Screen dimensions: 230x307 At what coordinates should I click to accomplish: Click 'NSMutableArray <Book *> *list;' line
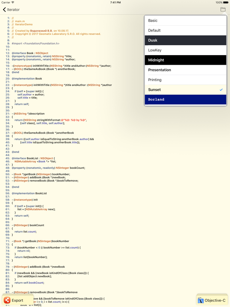click(x=35, y=161)
